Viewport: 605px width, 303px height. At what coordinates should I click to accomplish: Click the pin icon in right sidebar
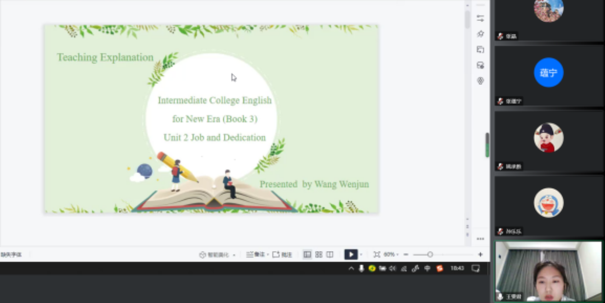[480, 34]
